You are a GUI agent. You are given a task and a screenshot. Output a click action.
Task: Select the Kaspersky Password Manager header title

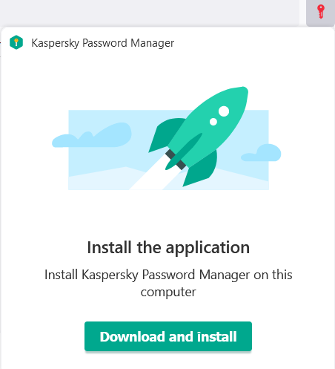(x=103, y=43)
